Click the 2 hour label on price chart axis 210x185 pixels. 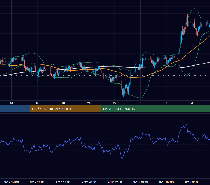166,103
